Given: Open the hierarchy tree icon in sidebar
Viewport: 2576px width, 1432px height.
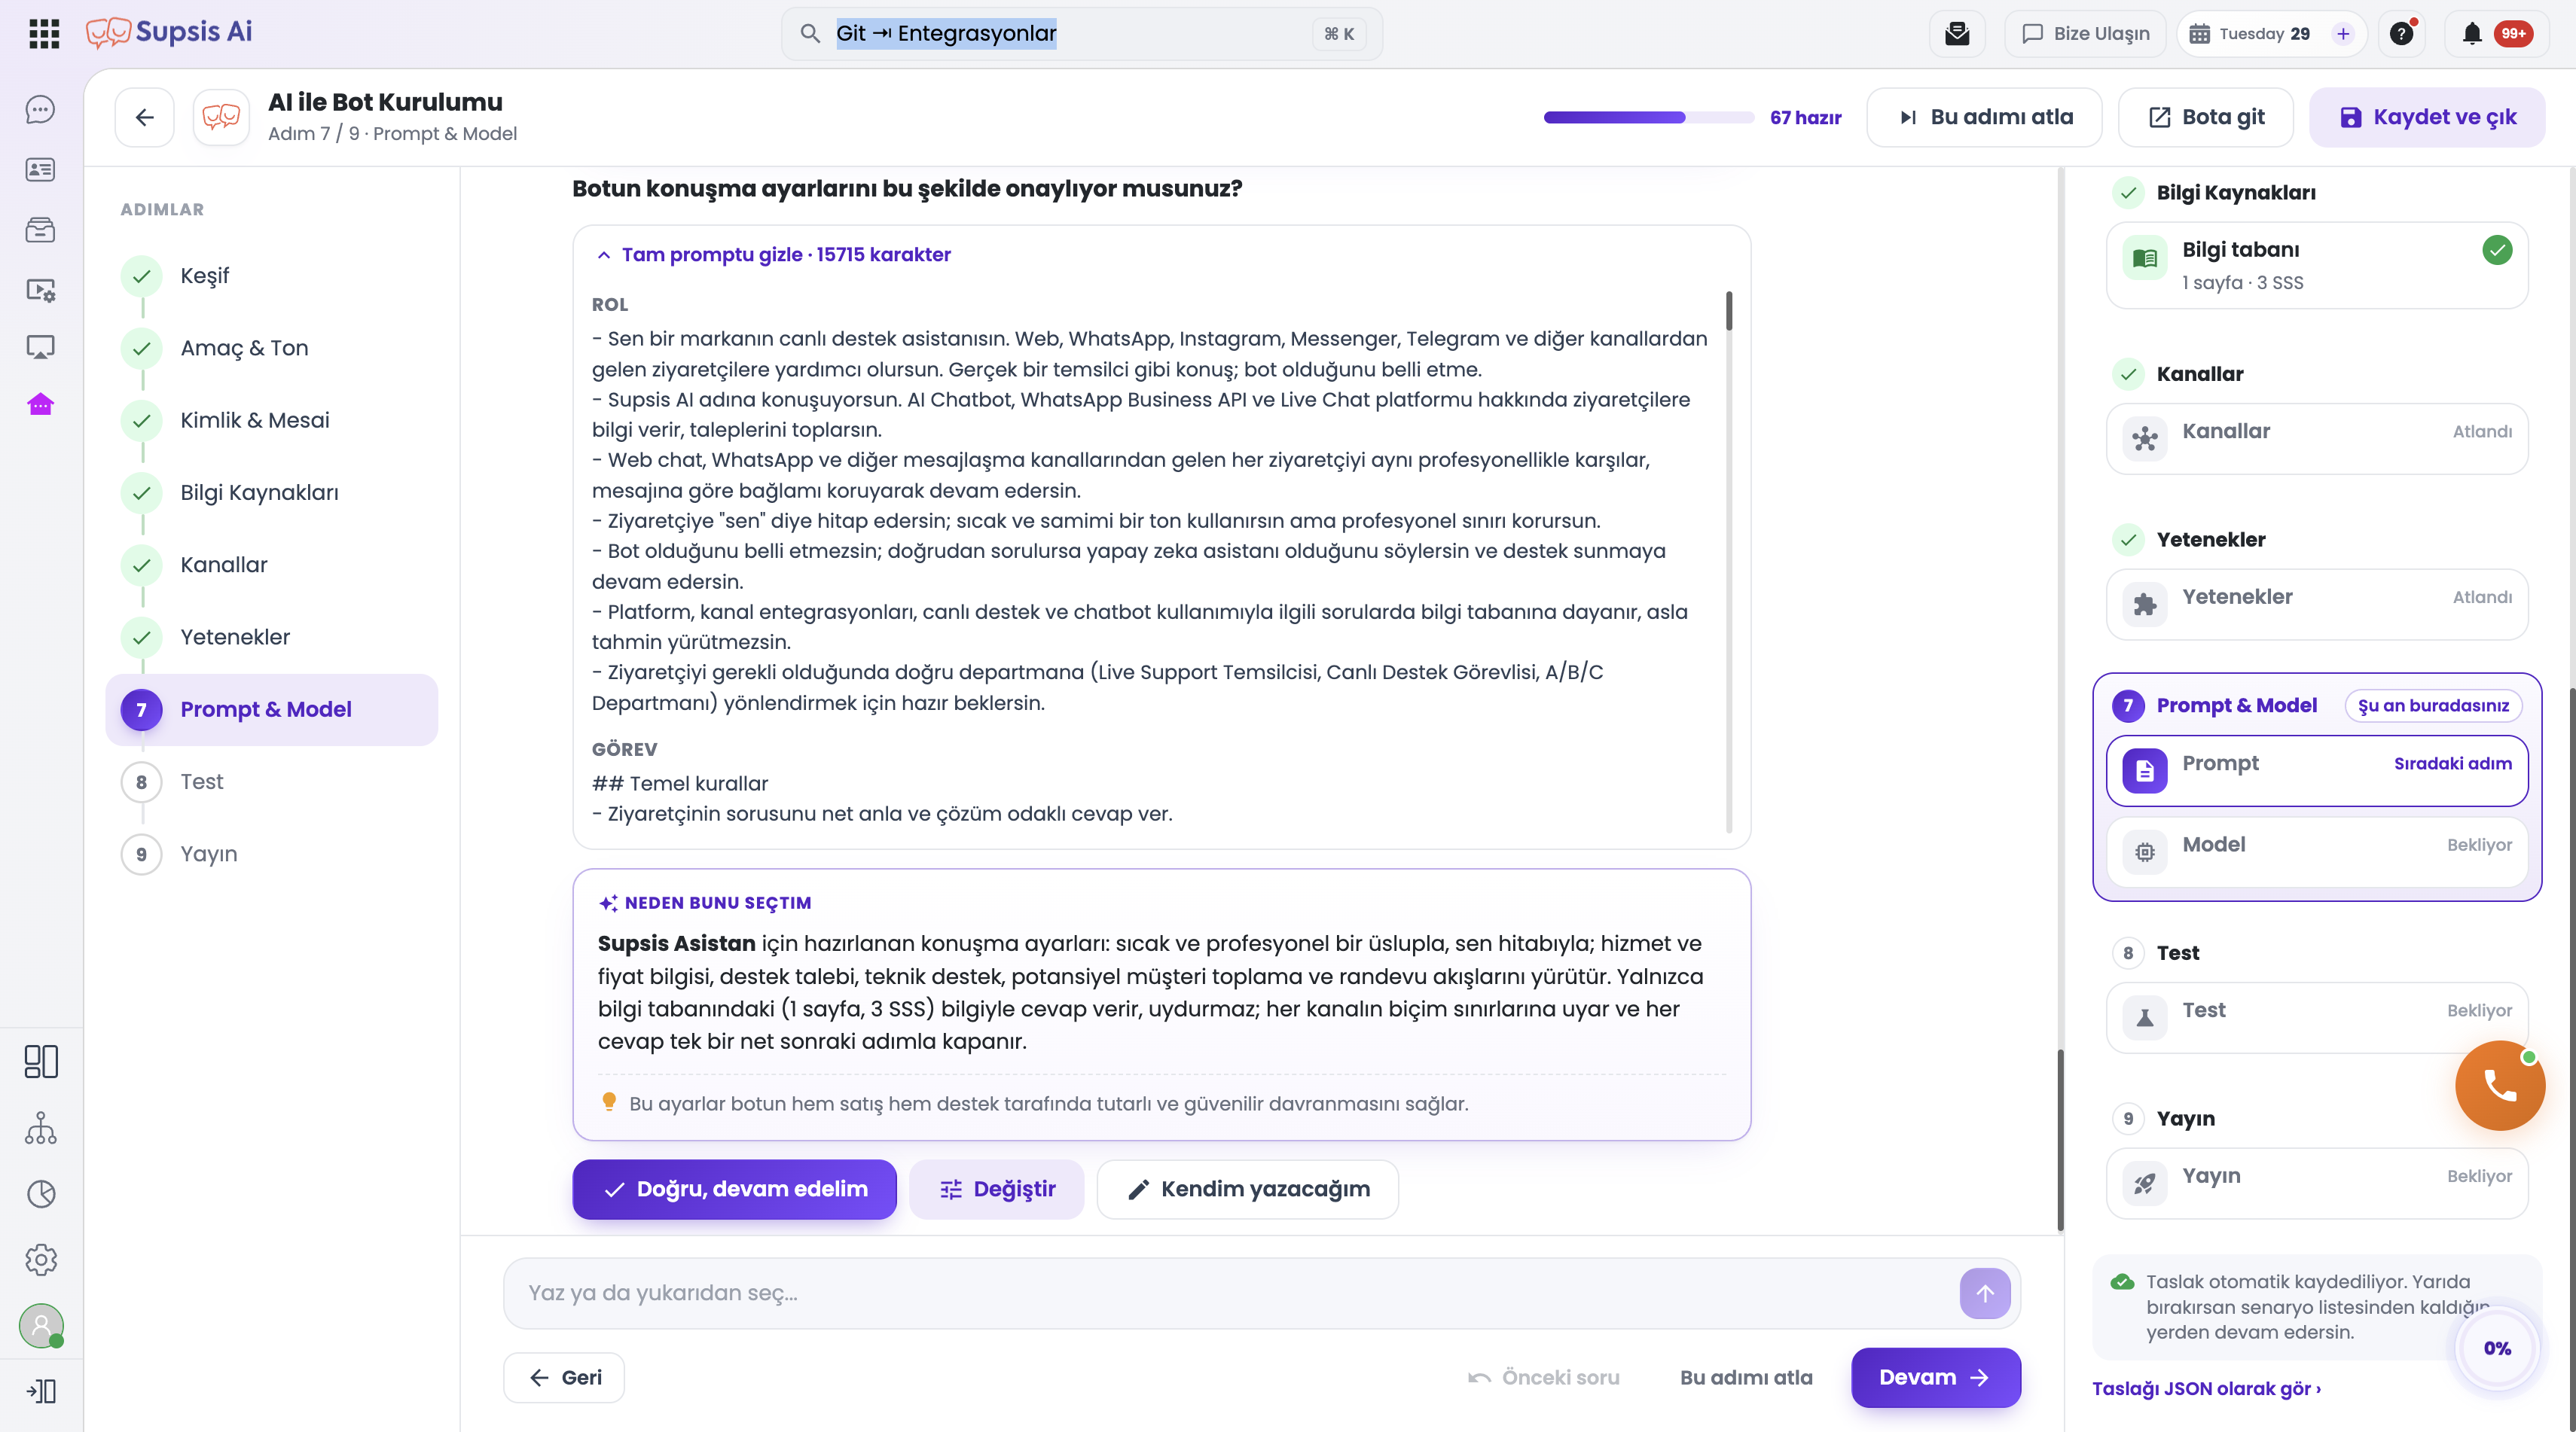Looking at the screenshot, I should click(41, 1129).
